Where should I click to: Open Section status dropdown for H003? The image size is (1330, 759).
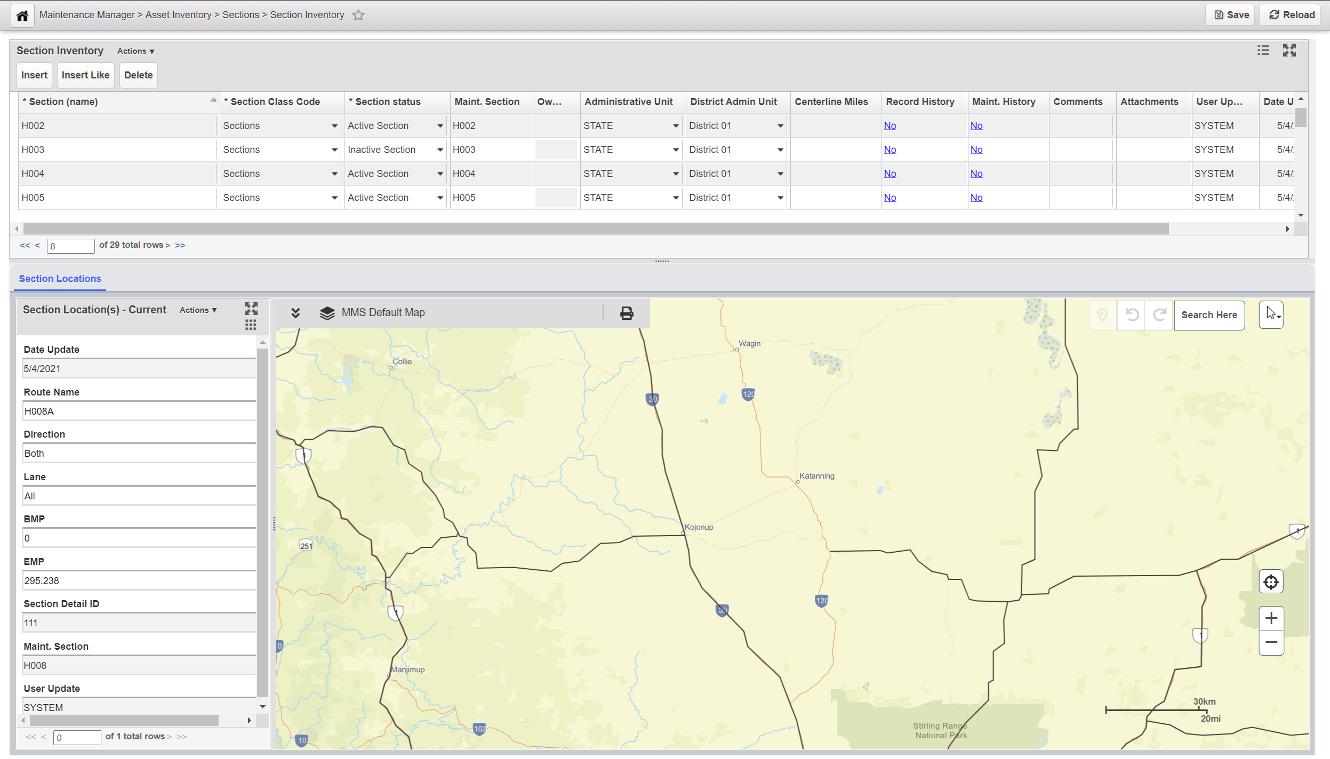pos(440,150)
